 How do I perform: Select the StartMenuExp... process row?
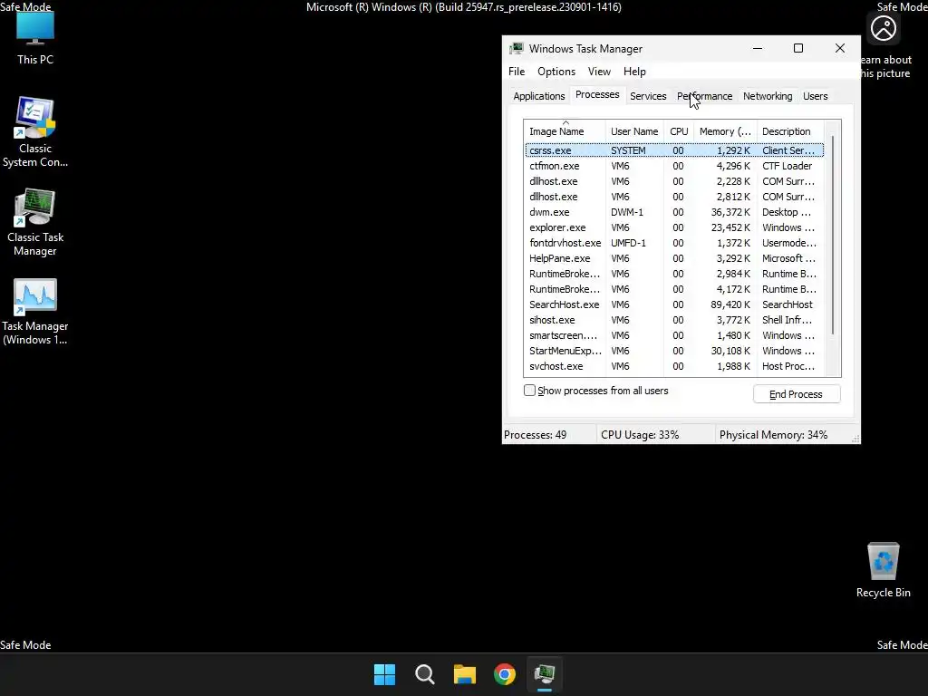pos(674,351)
